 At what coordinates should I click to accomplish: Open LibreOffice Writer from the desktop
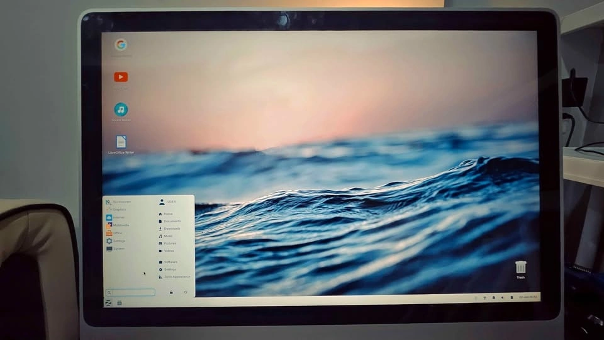tap(121, 142)
